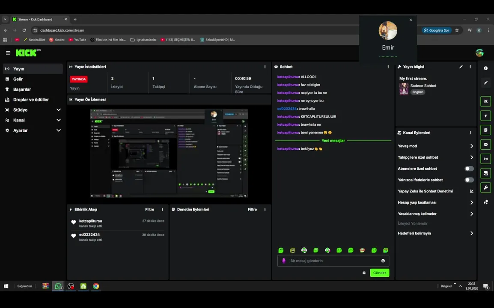This screenshot has width=494, height=308.
Task: Expand the Stüdyo menu chevron
Action: pyautogui.click(x=59, y=110)
